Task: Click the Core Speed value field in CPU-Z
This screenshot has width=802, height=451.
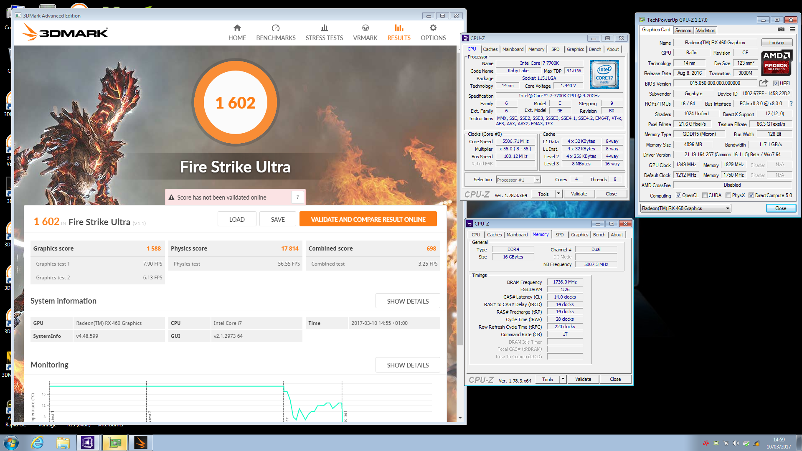Action: point(515,142)
